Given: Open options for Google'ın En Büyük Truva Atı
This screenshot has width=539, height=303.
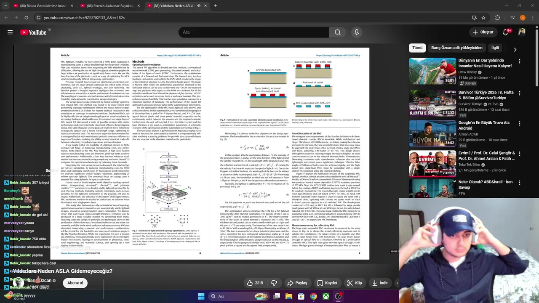Looking at the screenshot, I should (520, 124).
